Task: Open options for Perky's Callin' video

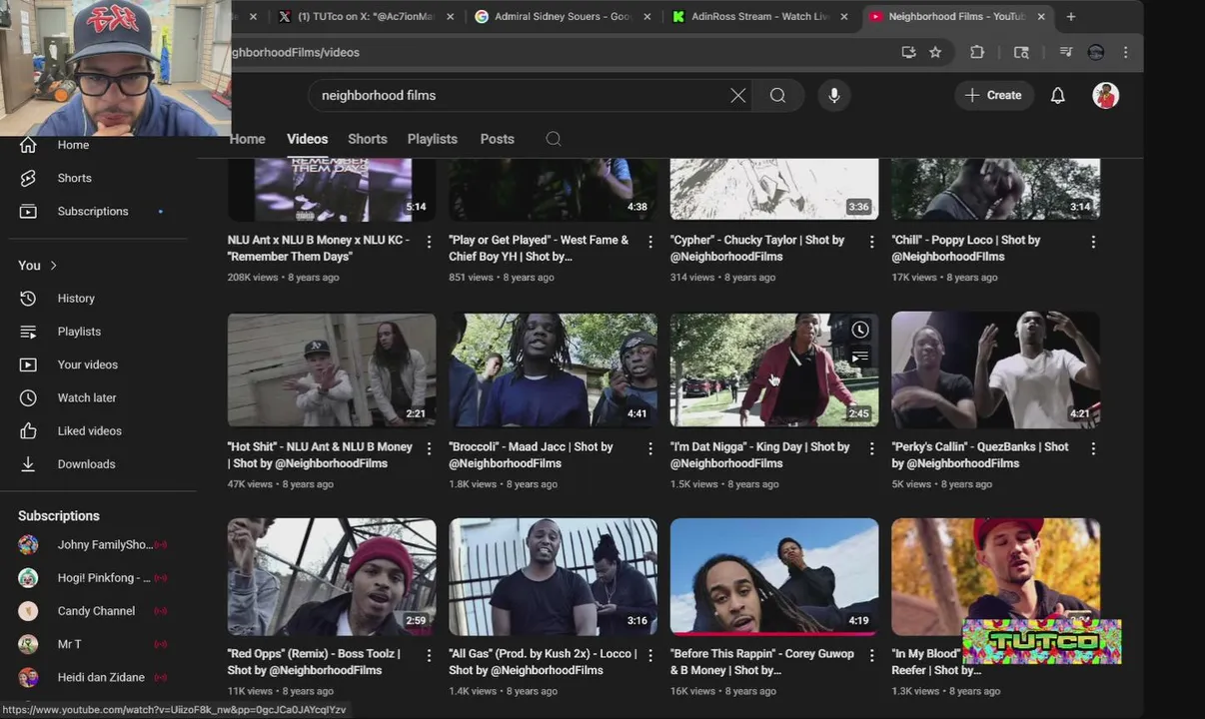Action: [x=1093, y=448]
